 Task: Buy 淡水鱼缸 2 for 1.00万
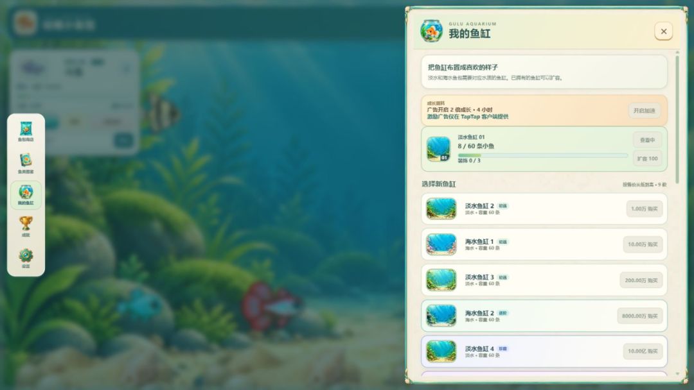pyautogui.click(x=644, y=209)
